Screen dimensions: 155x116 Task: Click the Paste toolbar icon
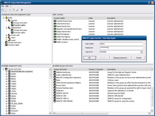[14, 10]
